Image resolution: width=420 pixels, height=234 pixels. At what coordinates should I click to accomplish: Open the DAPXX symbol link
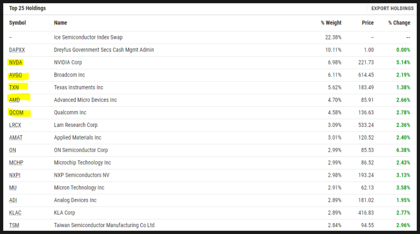pos(17,50)
